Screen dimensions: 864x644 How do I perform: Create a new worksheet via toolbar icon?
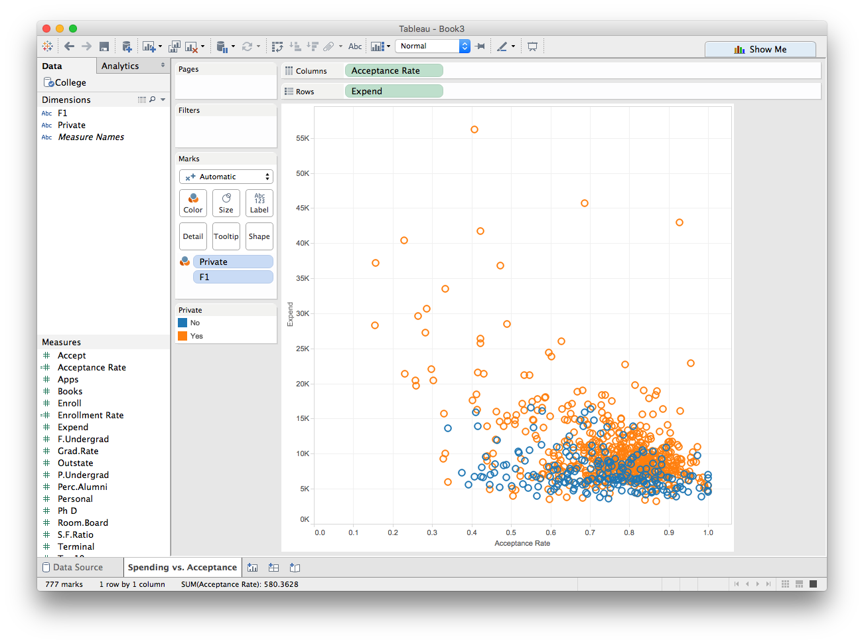click(x=149, y=46)
